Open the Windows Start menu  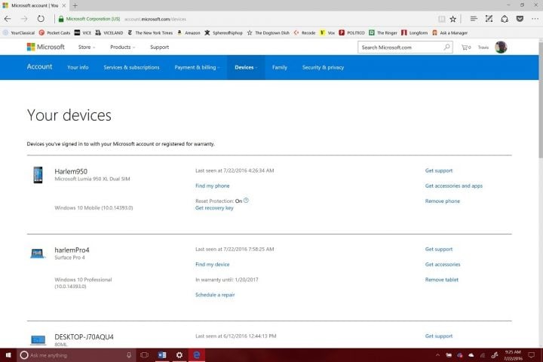8,355
